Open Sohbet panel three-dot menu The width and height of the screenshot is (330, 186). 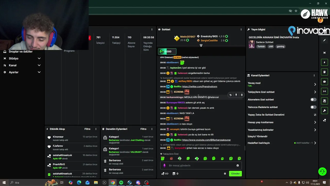[241, 29]
